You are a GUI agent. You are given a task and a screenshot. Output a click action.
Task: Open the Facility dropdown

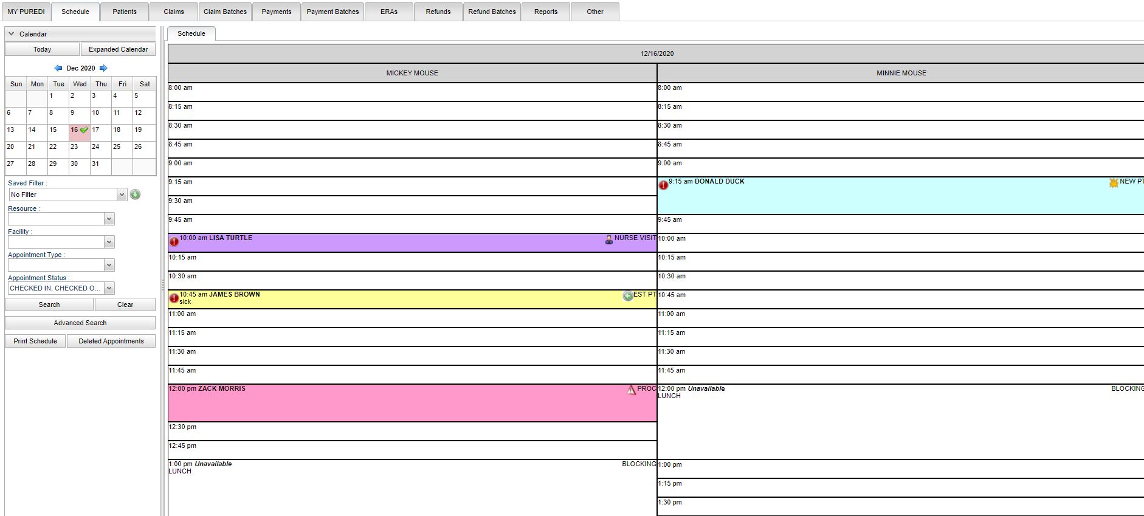(109, 242)
